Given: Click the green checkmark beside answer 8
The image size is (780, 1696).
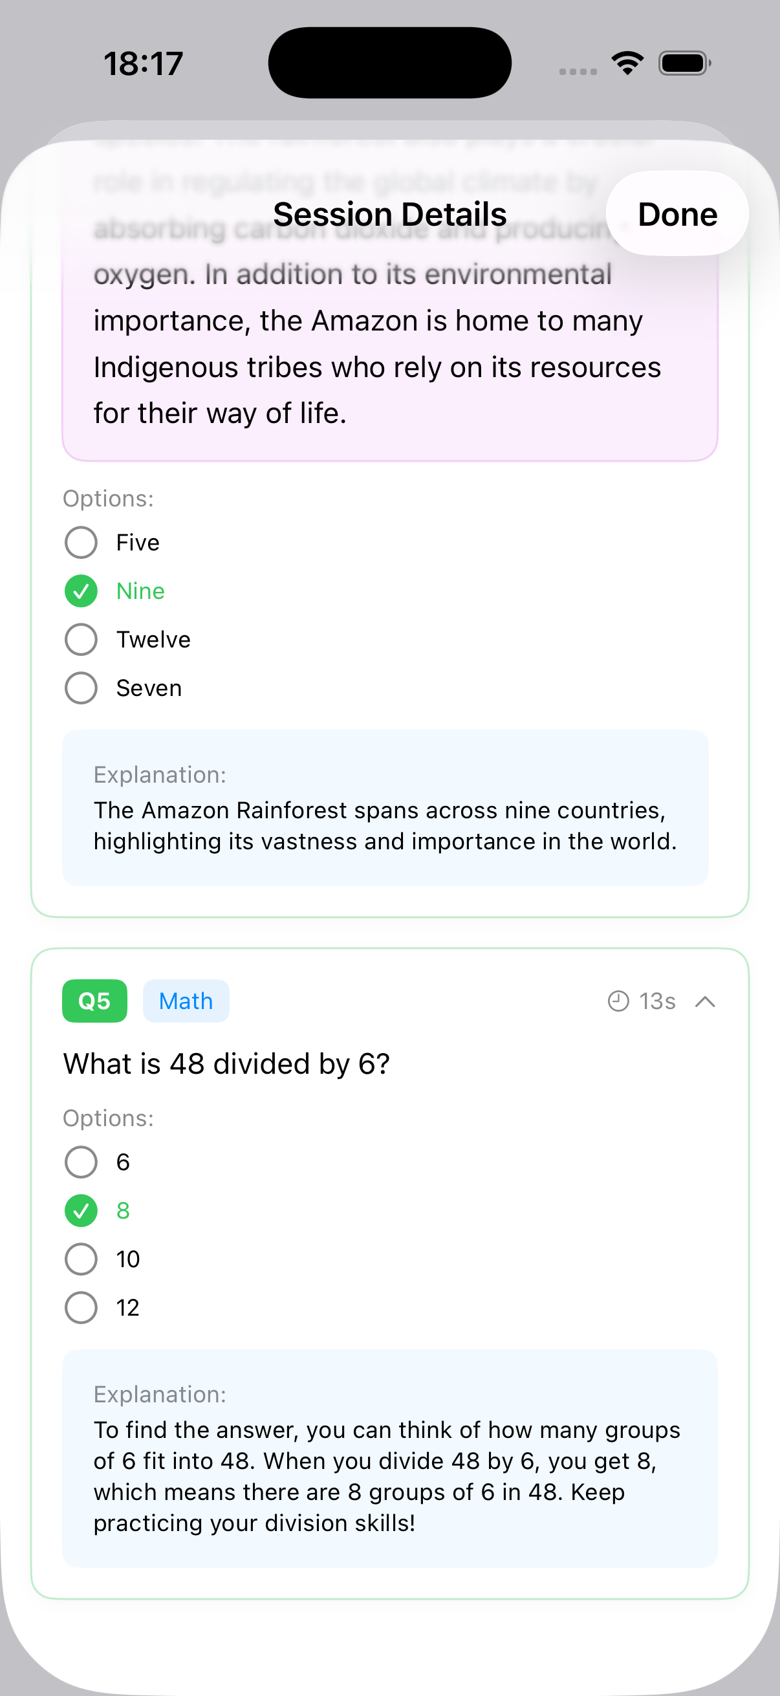Looking at the screenshot, I should pyautogui.click(x=80, y=1210).
